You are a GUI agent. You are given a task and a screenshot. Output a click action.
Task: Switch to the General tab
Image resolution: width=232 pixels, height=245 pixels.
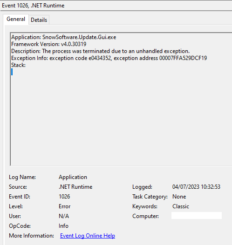click(x=16, y=19)
